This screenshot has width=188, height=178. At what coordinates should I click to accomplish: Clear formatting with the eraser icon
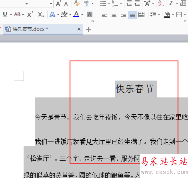[77, 3]
